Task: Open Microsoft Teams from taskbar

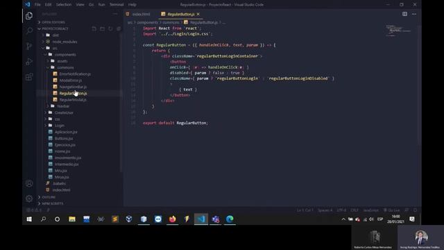Action: coord(216,219)
